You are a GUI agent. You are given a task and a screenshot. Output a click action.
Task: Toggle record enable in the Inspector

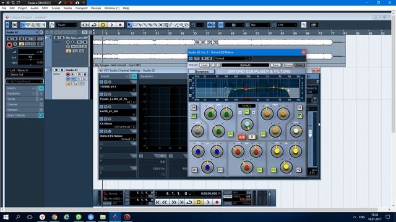(9, 45)
